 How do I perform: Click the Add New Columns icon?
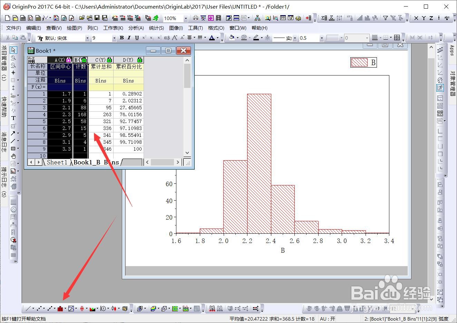coord(308,18)
